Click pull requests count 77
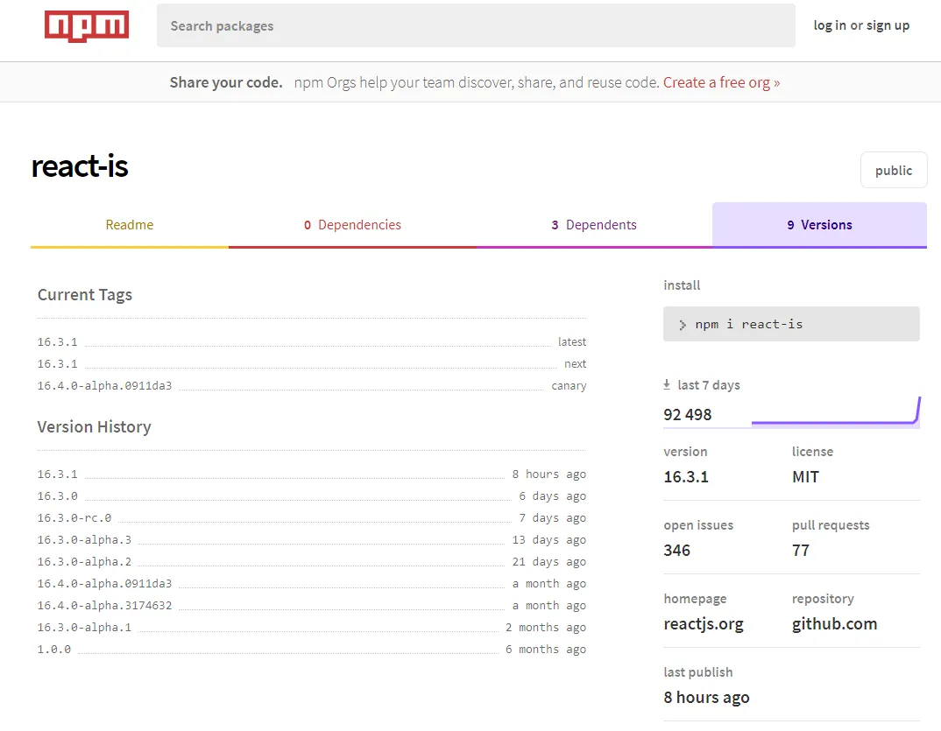Viewport: 941px width, 731px height. click(x=801, y=551)
